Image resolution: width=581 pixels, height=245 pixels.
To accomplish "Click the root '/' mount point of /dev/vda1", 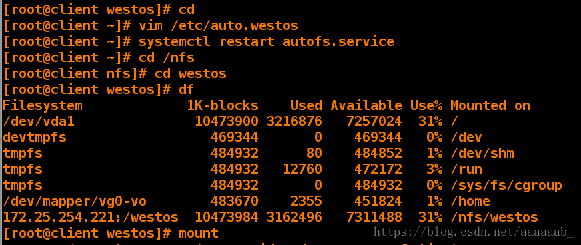I will coord(454,121).
